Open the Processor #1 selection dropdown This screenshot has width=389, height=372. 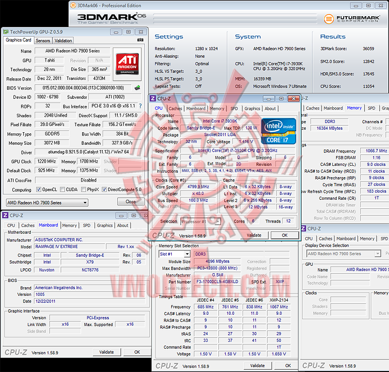(x=200, y=221)
